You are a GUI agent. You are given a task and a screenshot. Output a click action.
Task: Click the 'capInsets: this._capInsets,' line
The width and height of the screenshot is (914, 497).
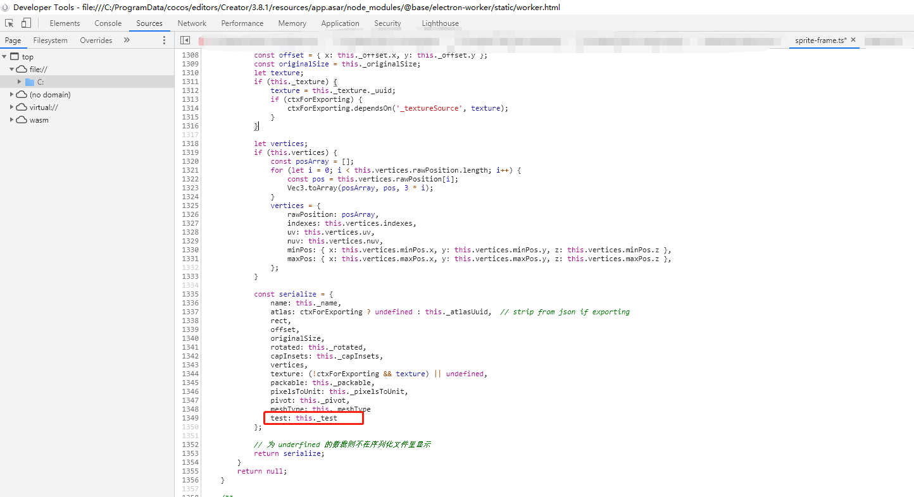[327, 356]
